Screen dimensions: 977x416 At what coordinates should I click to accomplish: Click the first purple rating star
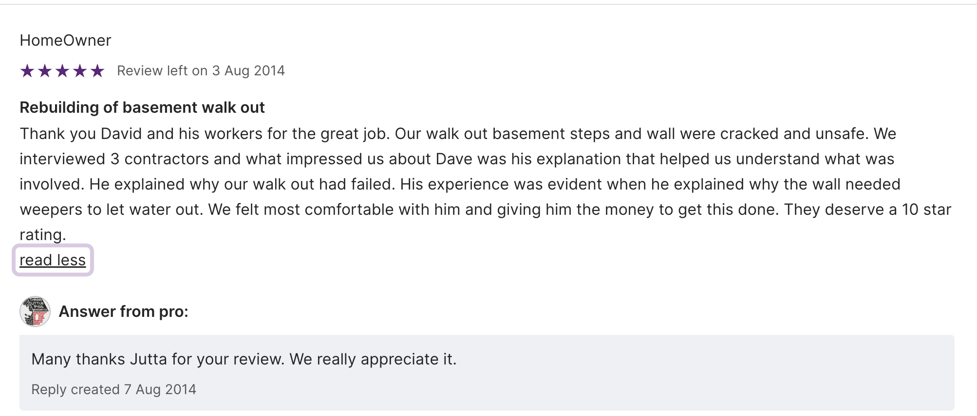tap(27, 71)
